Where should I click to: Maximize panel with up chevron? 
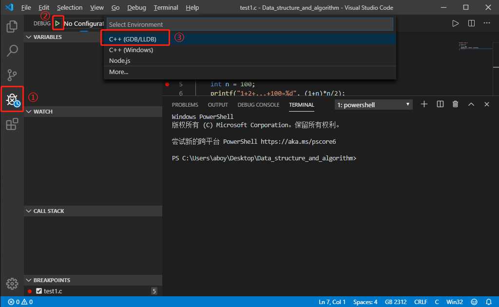pyautogui.click(x=471, y=104)
